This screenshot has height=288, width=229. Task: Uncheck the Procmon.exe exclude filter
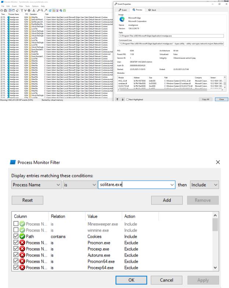16,242
